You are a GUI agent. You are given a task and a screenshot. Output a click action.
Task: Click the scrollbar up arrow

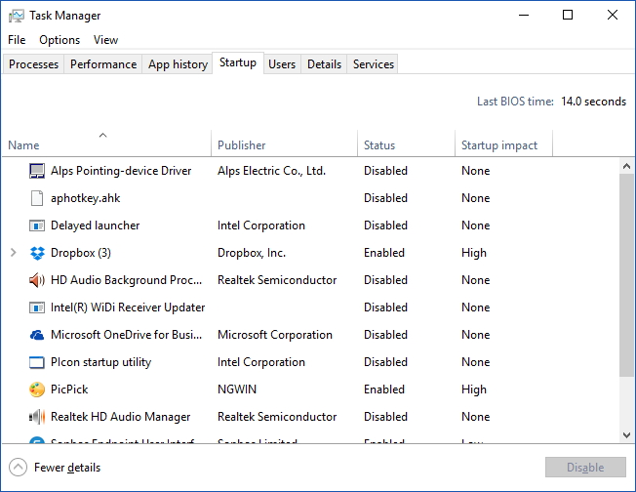(x=626, y=166)
